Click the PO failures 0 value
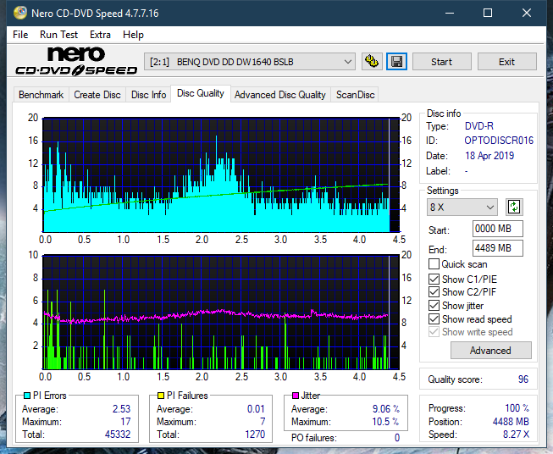This screenshot has width=553, height=454. [397, 438]
